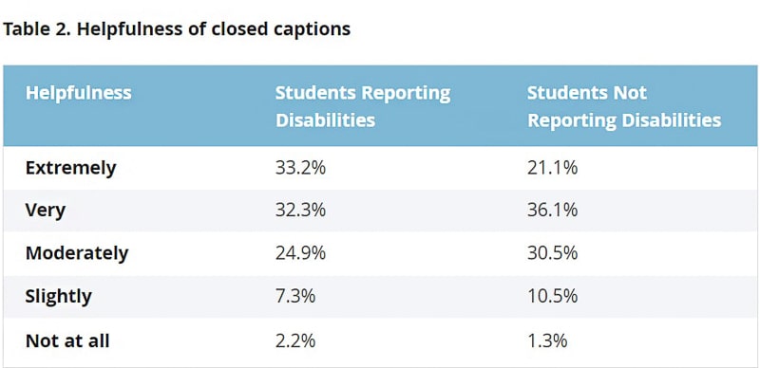This screenshot has width=760, height=368.
Task: Click the 2.2% cell value
Action: click(x=295, y=340)
